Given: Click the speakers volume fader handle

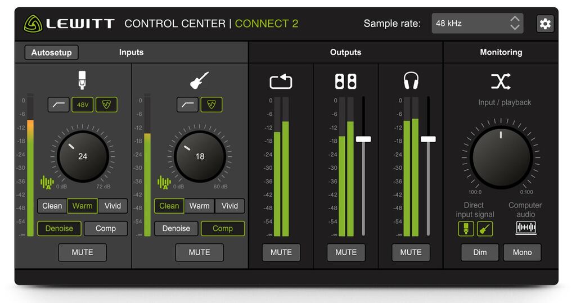Looking at the screenshot, I should tap(363, 139).
